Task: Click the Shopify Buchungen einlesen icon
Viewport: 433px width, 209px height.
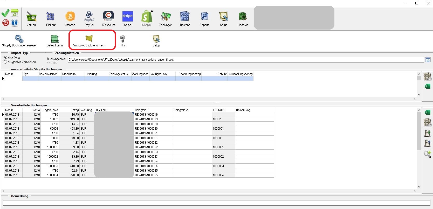Action: 19,41
